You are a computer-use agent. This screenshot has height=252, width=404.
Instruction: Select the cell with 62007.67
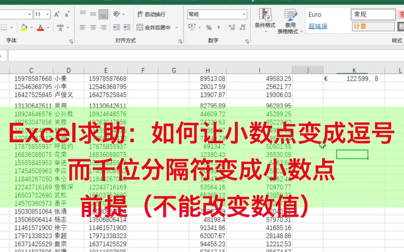click(208, 236)
